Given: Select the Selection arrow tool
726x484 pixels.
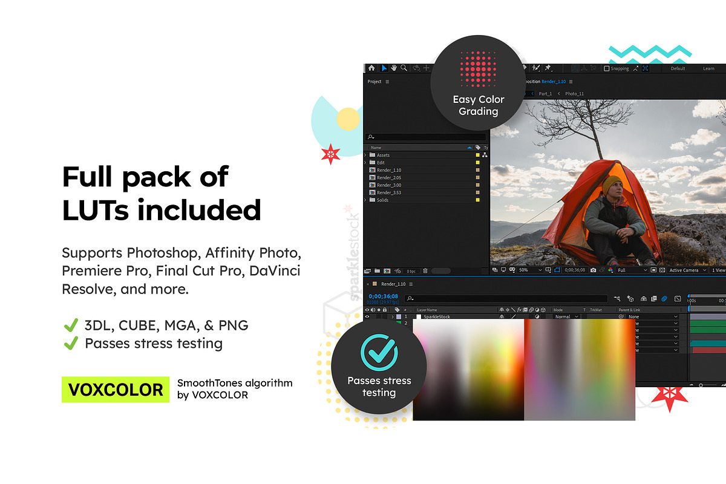Looking at the screenshot, I should click(384, 68).
